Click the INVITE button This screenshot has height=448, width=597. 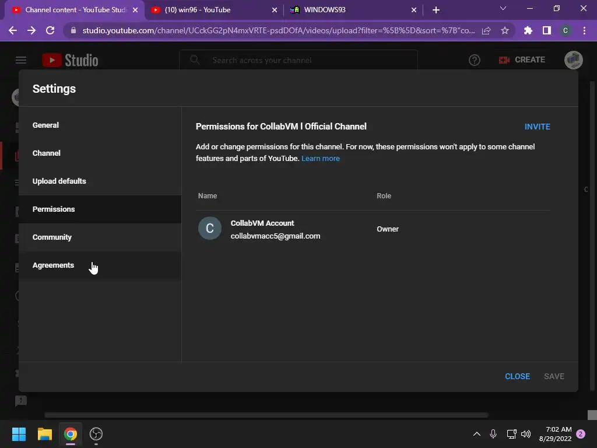(537, 127)
